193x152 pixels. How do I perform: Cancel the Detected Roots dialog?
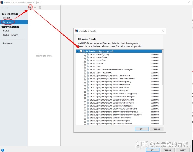coord(157,129)
